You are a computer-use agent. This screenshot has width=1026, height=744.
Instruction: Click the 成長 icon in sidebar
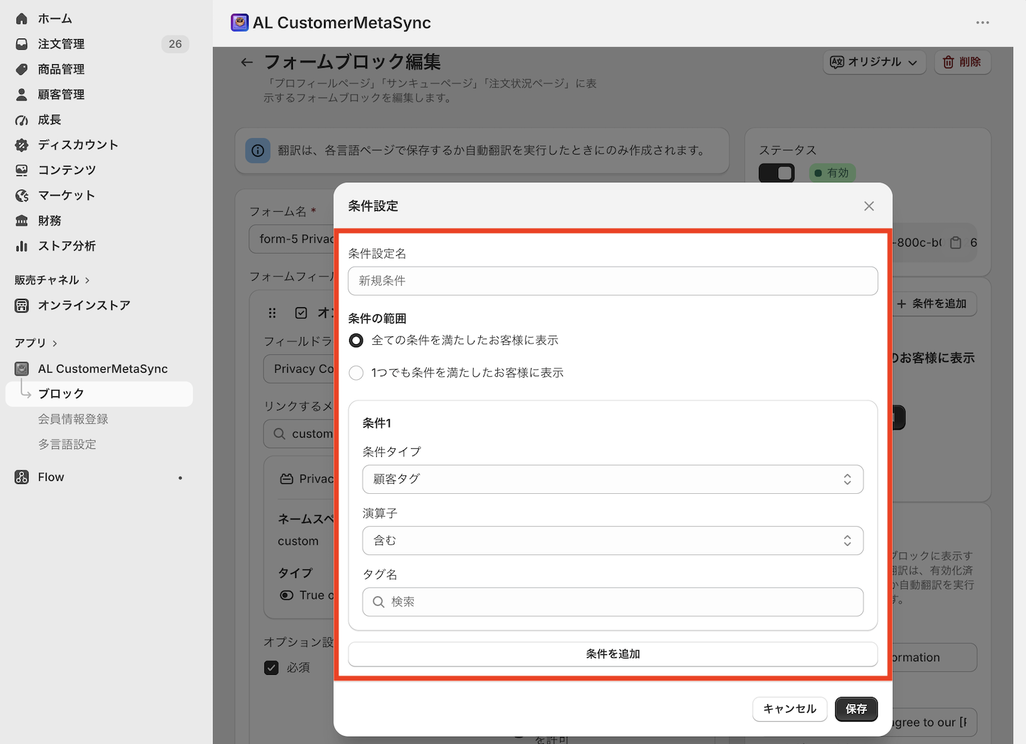tap(22, 120)
